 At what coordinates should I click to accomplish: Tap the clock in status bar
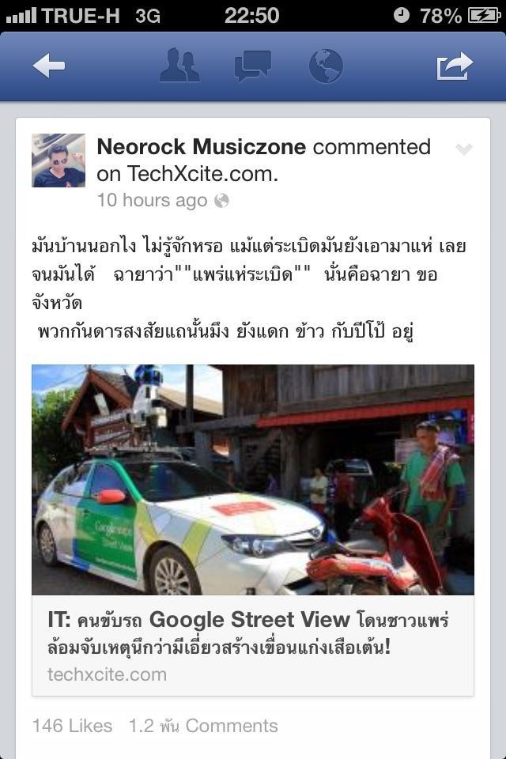click(251, 16)
